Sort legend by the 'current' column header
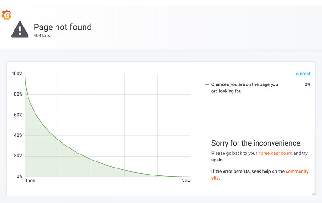Screen dimensions: 322x203 (303, 74)
